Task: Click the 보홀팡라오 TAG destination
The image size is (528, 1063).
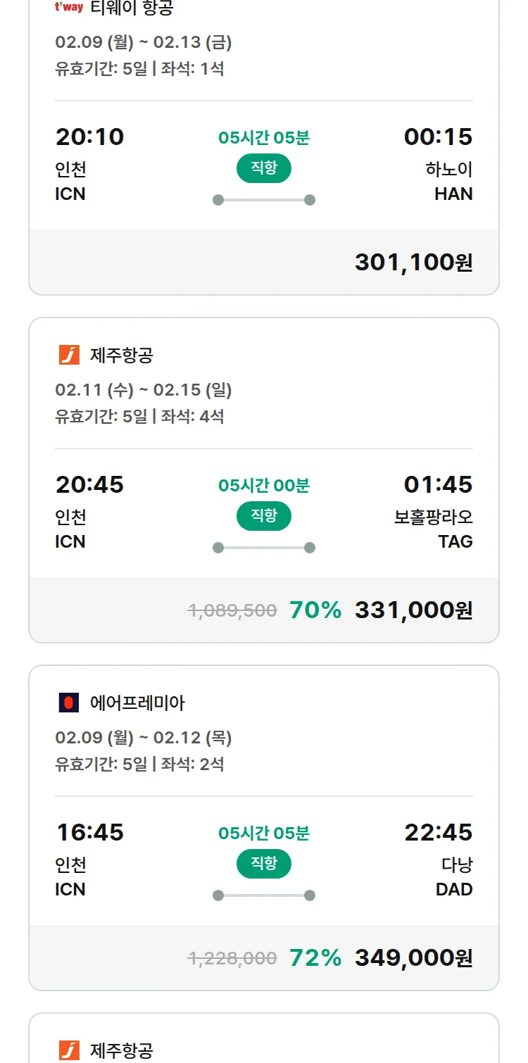Action: tap(434, 529)
